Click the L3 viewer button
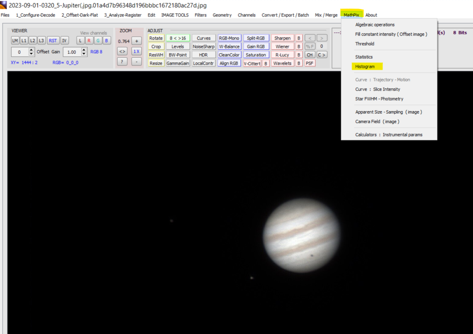This screenshot has width=473, height=334. [x=41, y=40]
